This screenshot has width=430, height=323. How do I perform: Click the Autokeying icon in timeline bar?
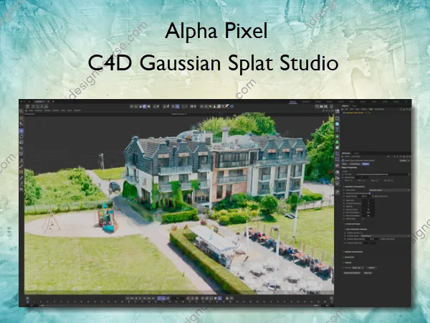(193, 299)
